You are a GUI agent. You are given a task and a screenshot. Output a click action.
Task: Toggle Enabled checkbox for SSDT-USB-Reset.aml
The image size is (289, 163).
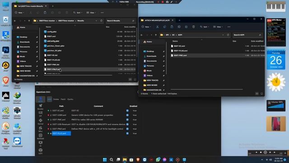pos(127,124)
